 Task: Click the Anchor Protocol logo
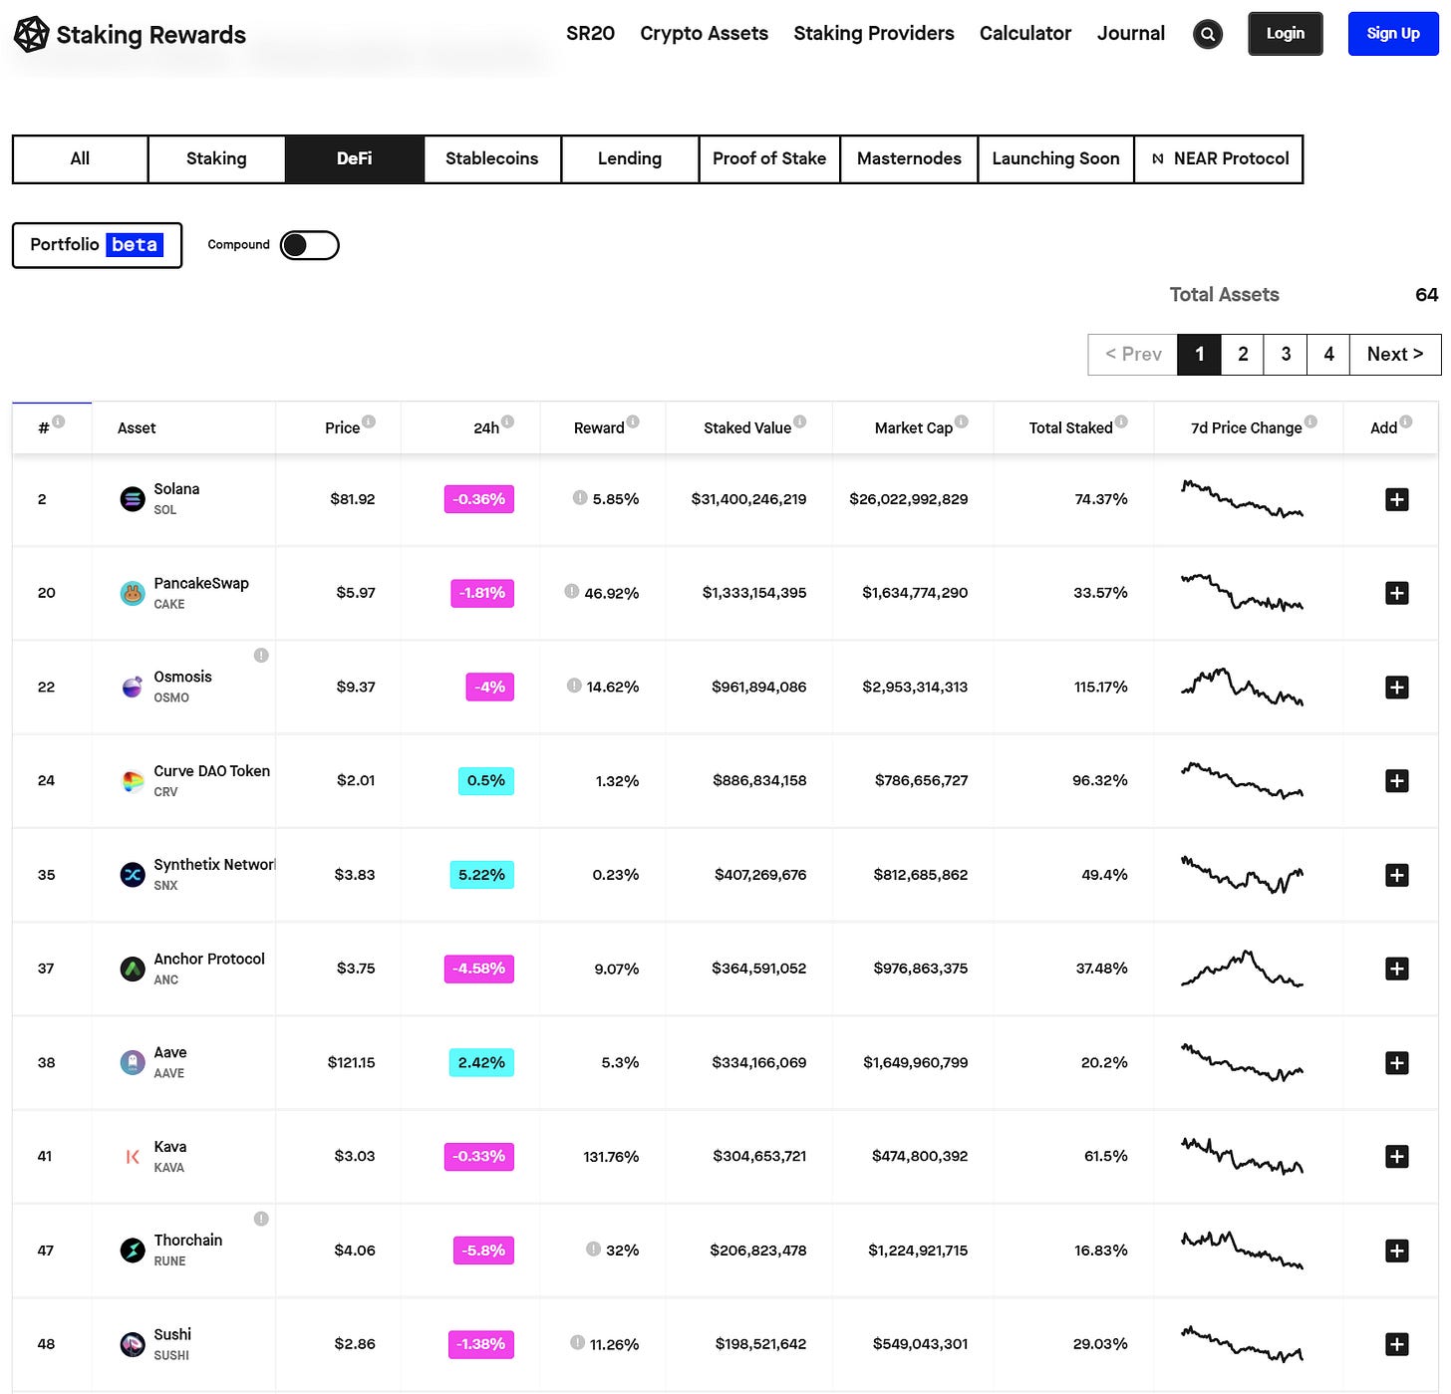point(133,969)
